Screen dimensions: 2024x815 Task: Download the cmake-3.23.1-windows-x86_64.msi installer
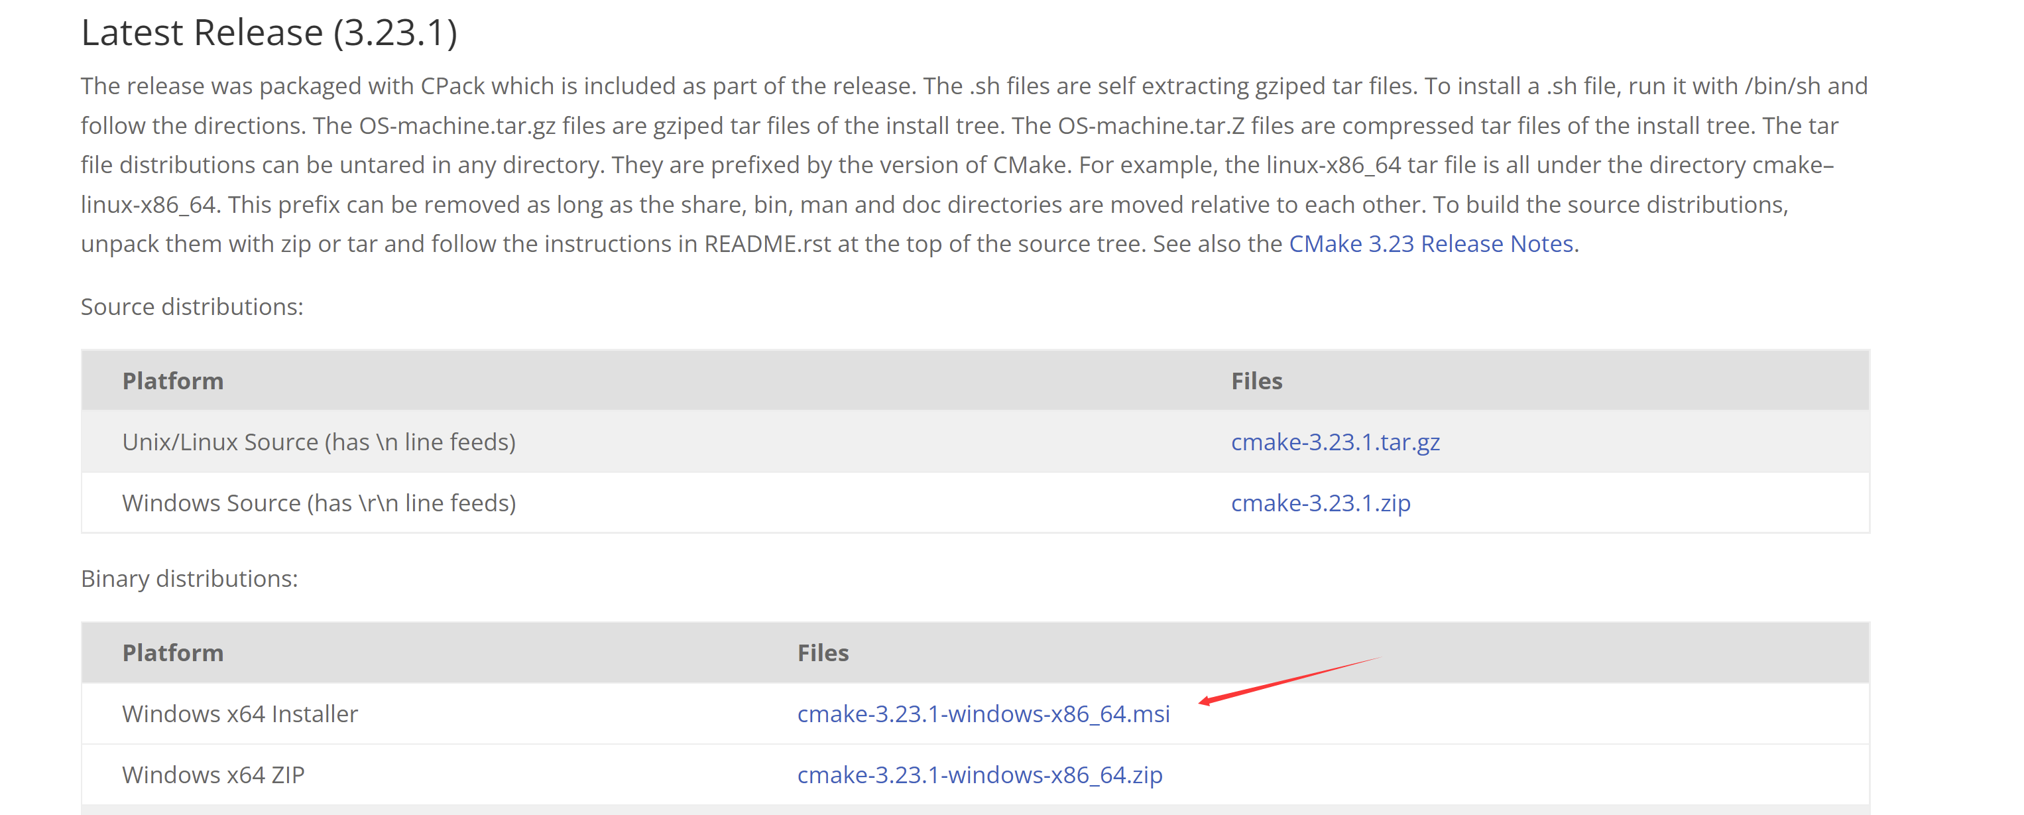point(983,714)
